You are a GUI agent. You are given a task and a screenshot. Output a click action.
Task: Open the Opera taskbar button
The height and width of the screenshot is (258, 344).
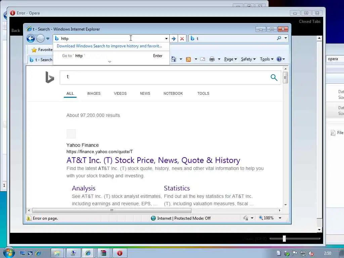pyautogui.click(x=120, y=253)
